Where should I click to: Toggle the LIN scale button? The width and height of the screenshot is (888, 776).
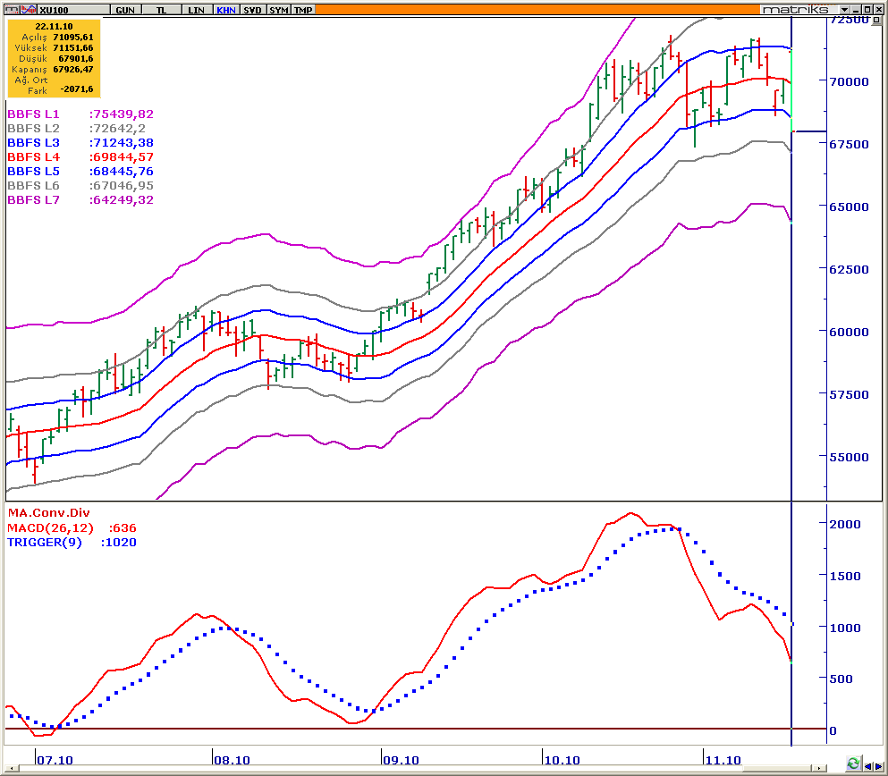point(196,9)
